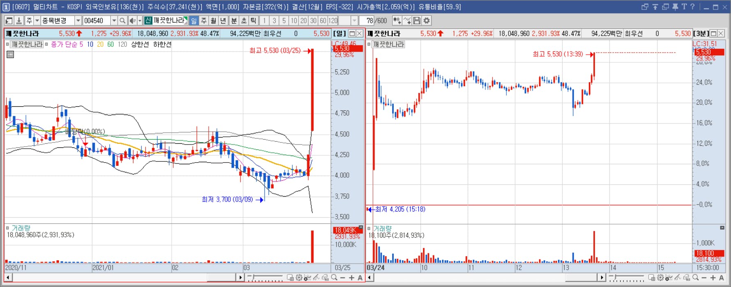
Task: Save chart with the floppy disk icon
Action: (417, 21)
